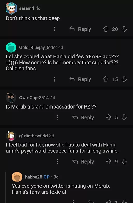Open three-dot menu on Own-Cap-2514's comment
This screenshot has width=133, height=203.
pyautogui.click(x=57, y=117)
